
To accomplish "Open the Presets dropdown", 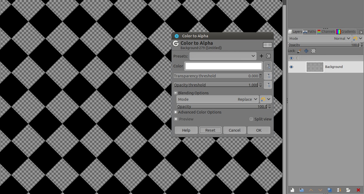I will pos(223,56).
